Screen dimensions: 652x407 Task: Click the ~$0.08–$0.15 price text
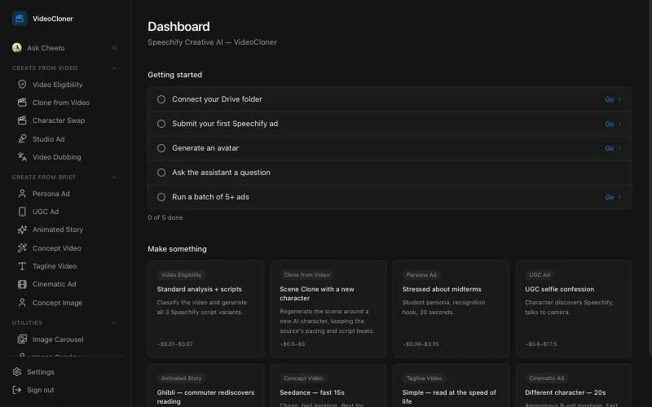point(421,344)
